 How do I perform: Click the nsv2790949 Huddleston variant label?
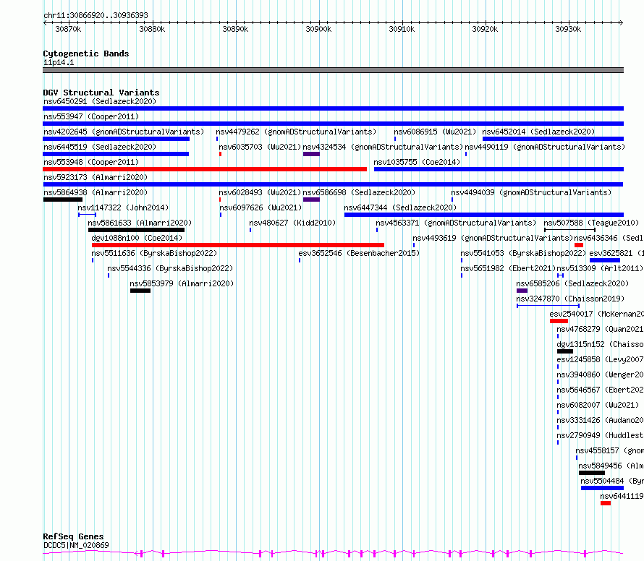(x=600, y=435)
